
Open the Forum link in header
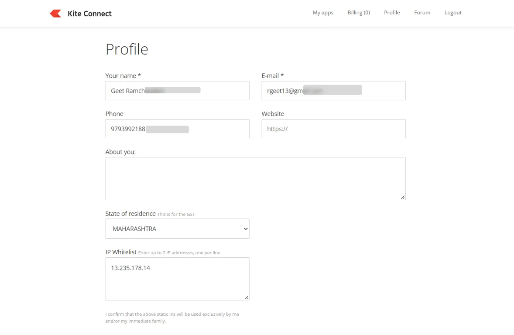422,13
